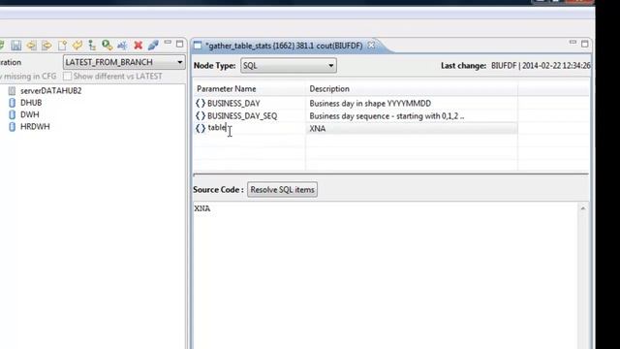
Task: Click the braces icon next to BUSINESS_DAY
Action: coord(201,104)
